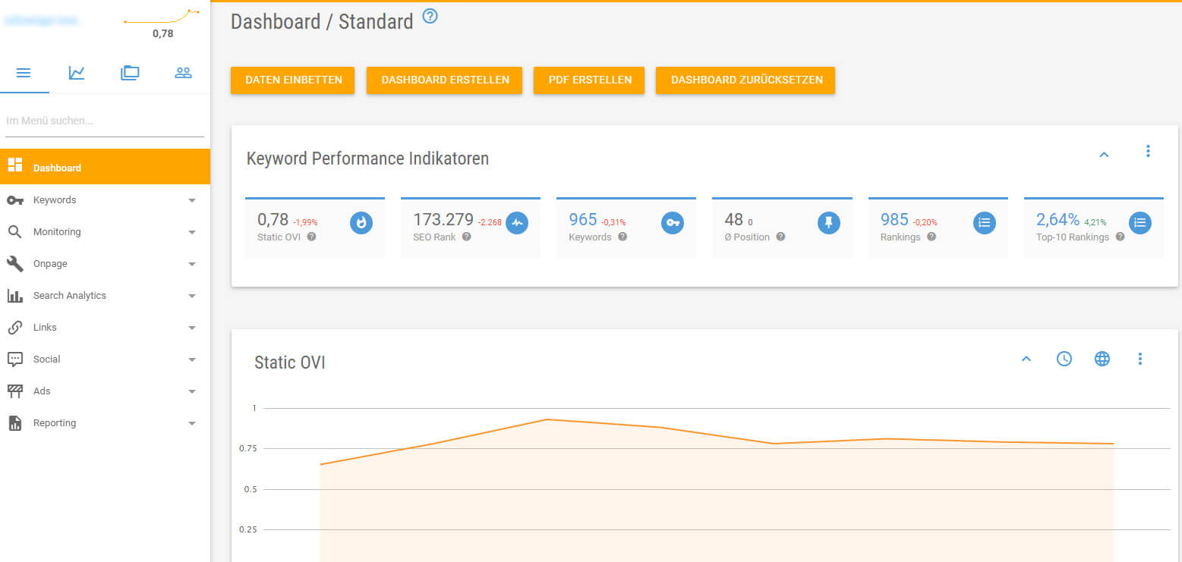Open three-dot menu of Static OVI panel

click(1139, 359)
